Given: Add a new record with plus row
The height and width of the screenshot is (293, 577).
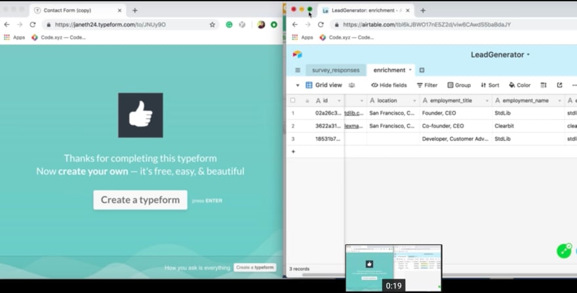Looking at the screenshot, I should [x=293, y=151].
